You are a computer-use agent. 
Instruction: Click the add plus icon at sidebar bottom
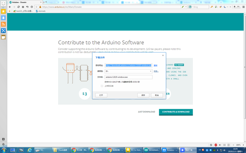[x=3, y=139]
